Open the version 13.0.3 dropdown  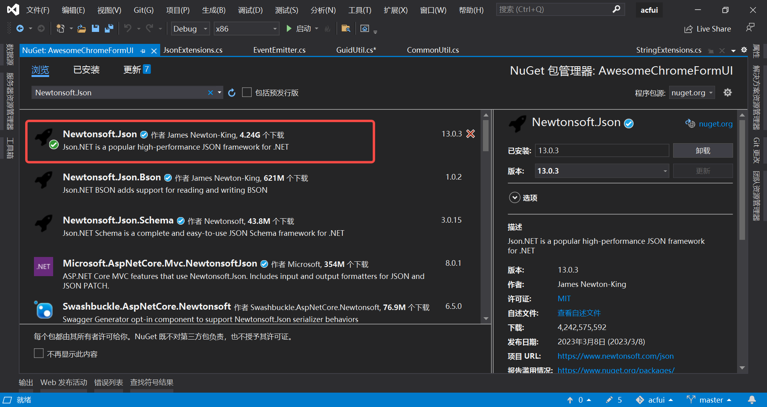[602, 171]
